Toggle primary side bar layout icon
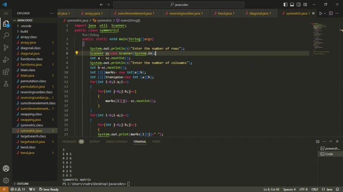 pyautogui.click(x=285, y=5)
